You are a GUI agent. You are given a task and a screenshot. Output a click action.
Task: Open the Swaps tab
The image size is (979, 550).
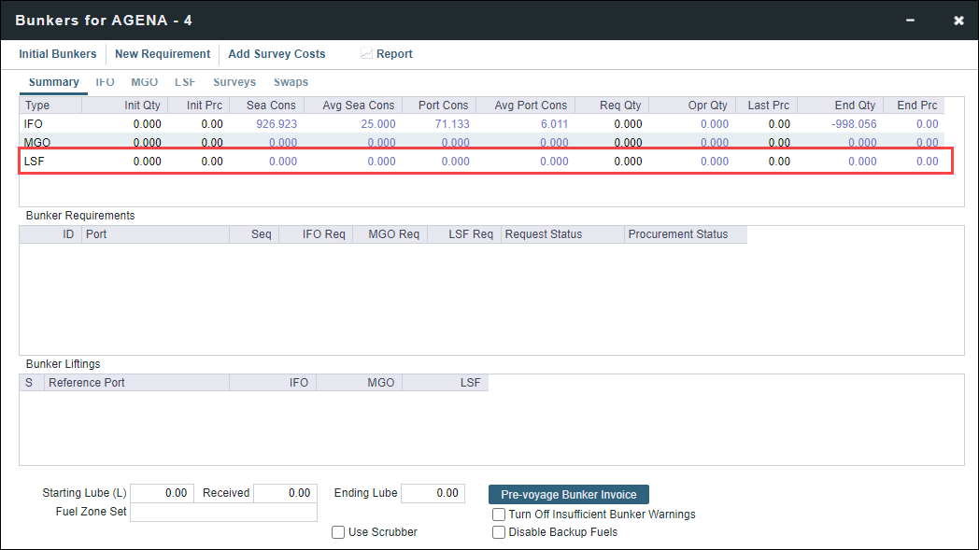291,82
